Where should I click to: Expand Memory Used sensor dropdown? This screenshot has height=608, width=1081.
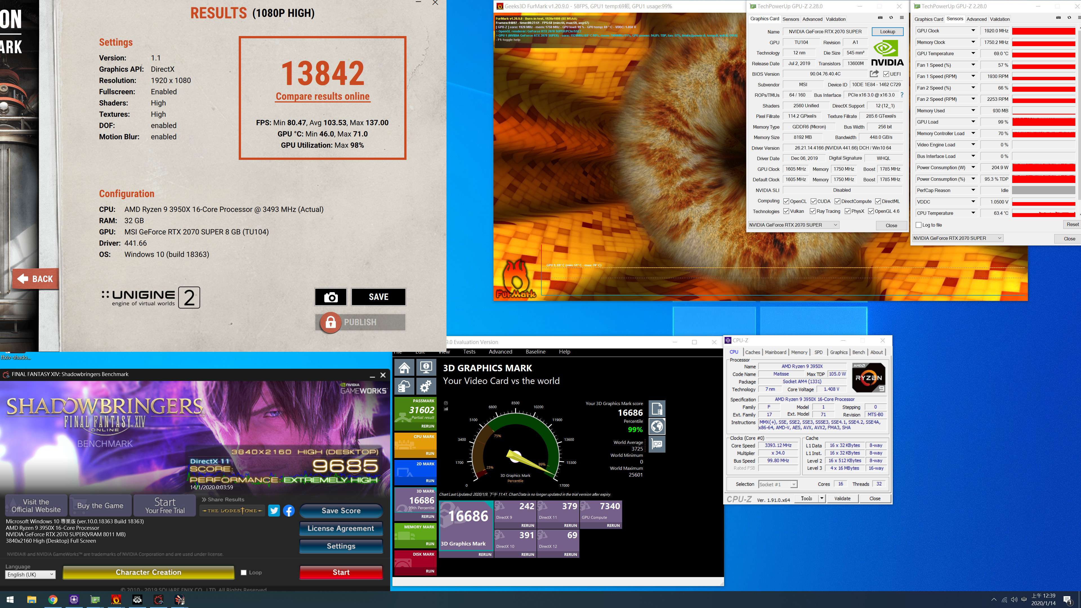[x=973, y=110]
